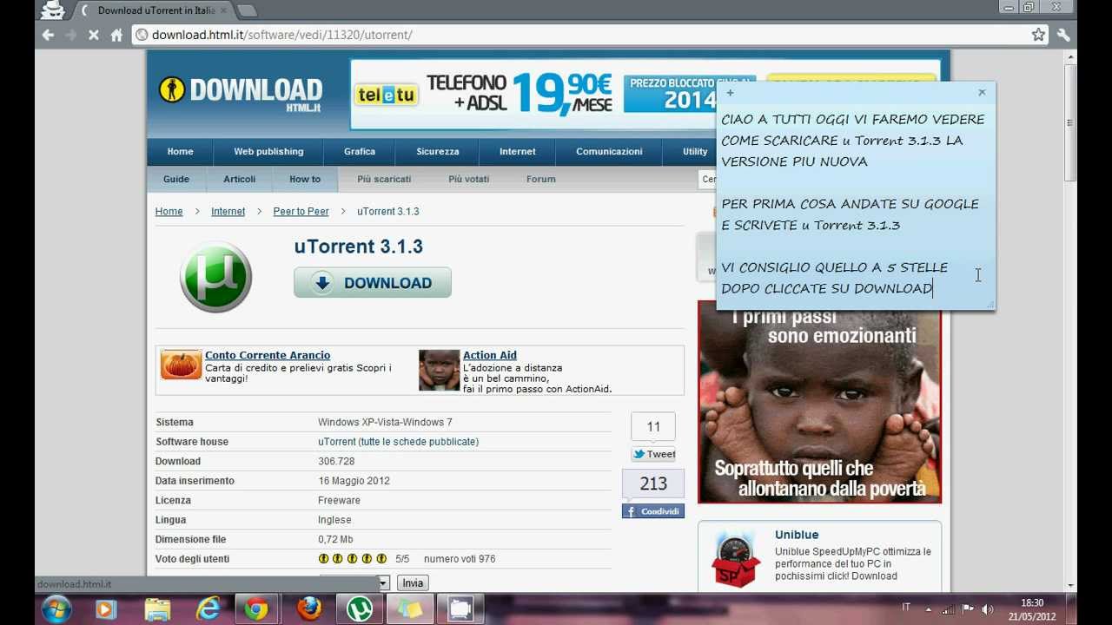The image size is (1112, 625).
Task: Open uTorrent software house link
Action: [398, 442]
